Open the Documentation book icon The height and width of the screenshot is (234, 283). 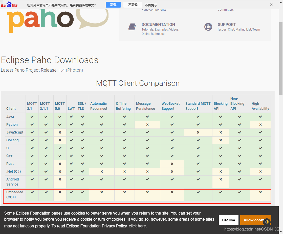click(x=132, y=27)
